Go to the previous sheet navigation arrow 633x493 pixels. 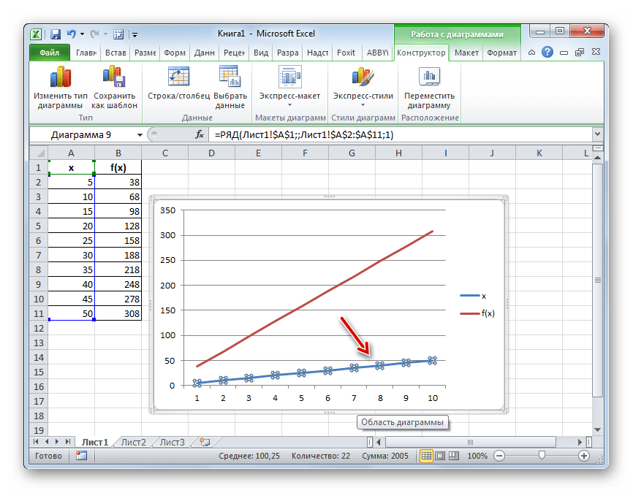(47, 442)
